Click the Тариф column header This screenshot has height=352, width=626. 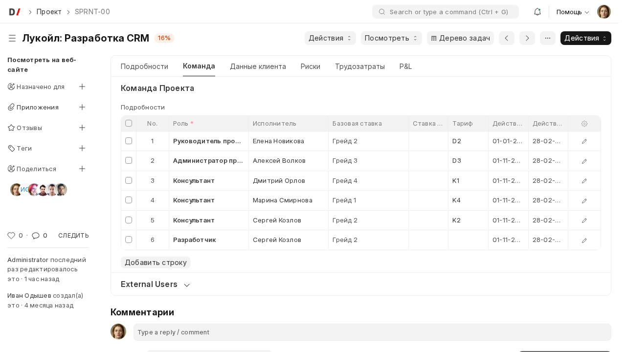click(x=468, y=124)
